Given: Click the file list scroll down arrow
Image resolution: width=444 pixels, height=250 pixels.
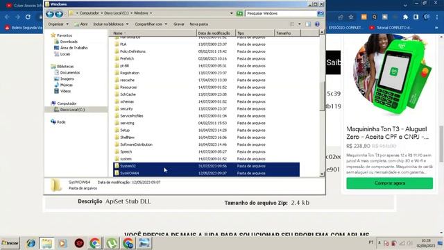Looking at the screenshot, I should tap(322, 174).
